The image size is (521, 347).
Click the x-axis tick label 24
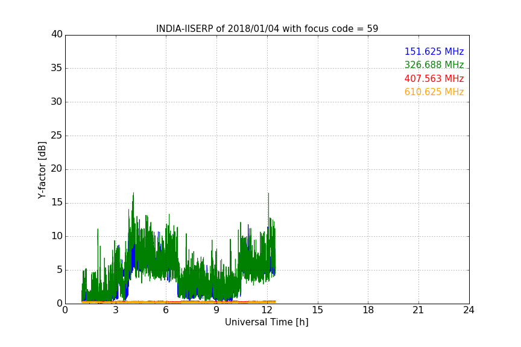pyautogui.click(x=469, y=310)
